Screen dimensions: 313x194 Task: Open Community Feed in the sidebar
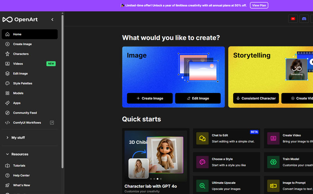pyautogui.click(x=30, y=113)
